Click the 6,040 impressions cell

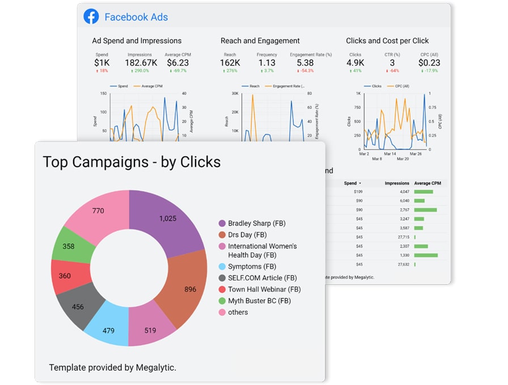(x=404, y=201)
